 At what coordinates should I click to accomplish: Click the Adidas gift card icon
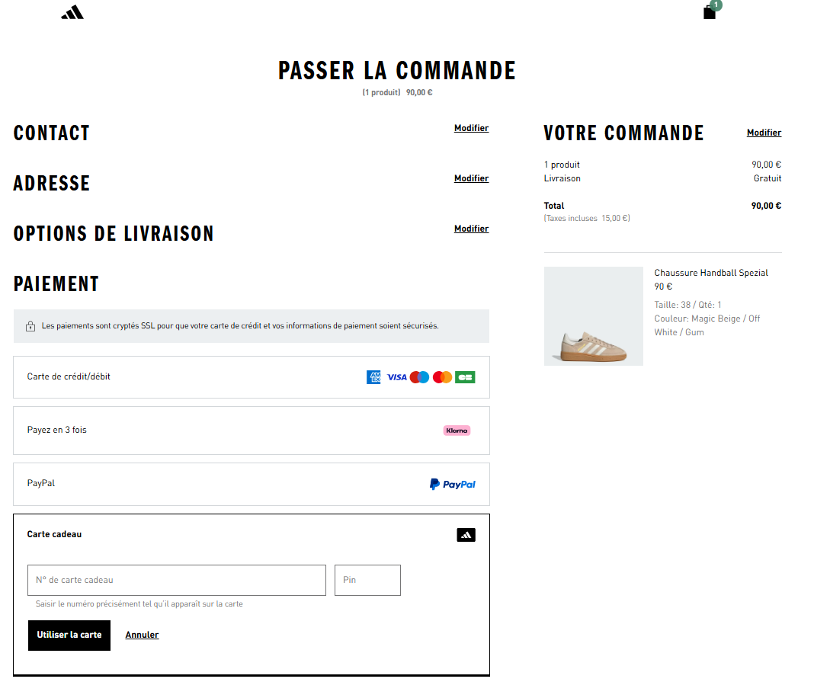pos(466,535)
